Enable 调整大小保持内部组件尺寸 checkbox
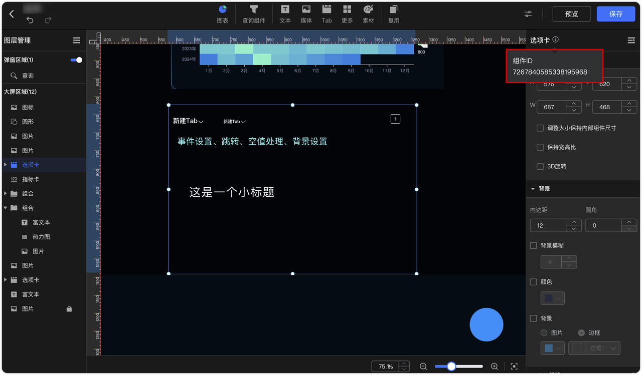Viewport: 642px width, 375px height. click(540, 128)
